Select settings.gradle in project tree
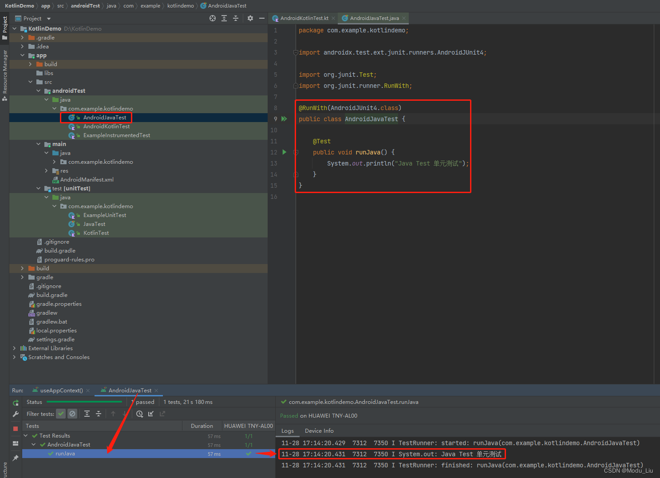The image size is (660, 478). (x=55, y=340)
